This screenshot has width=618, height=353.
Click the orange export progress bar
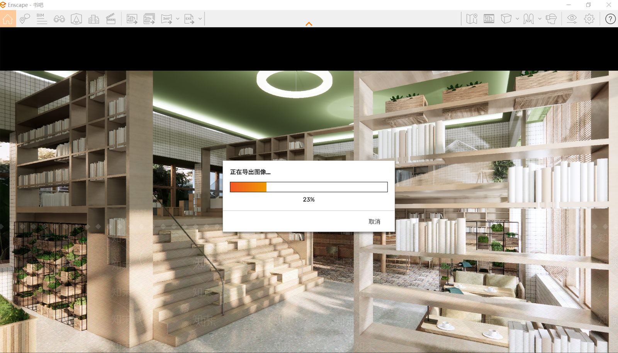309,187
